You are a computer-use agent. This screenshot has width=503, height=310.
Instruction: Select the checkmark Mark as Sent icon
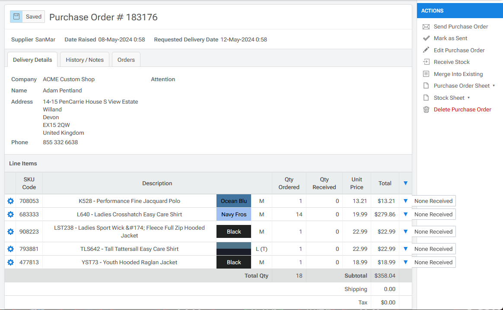tap(426, 38)
